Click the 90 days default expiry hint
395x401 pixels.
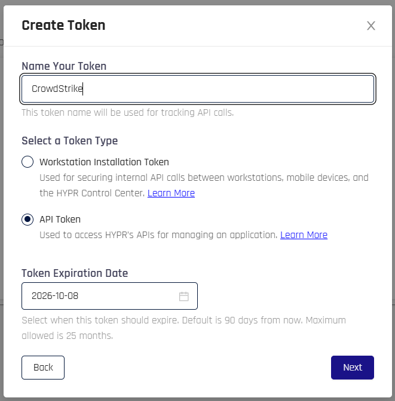point(184,328)
